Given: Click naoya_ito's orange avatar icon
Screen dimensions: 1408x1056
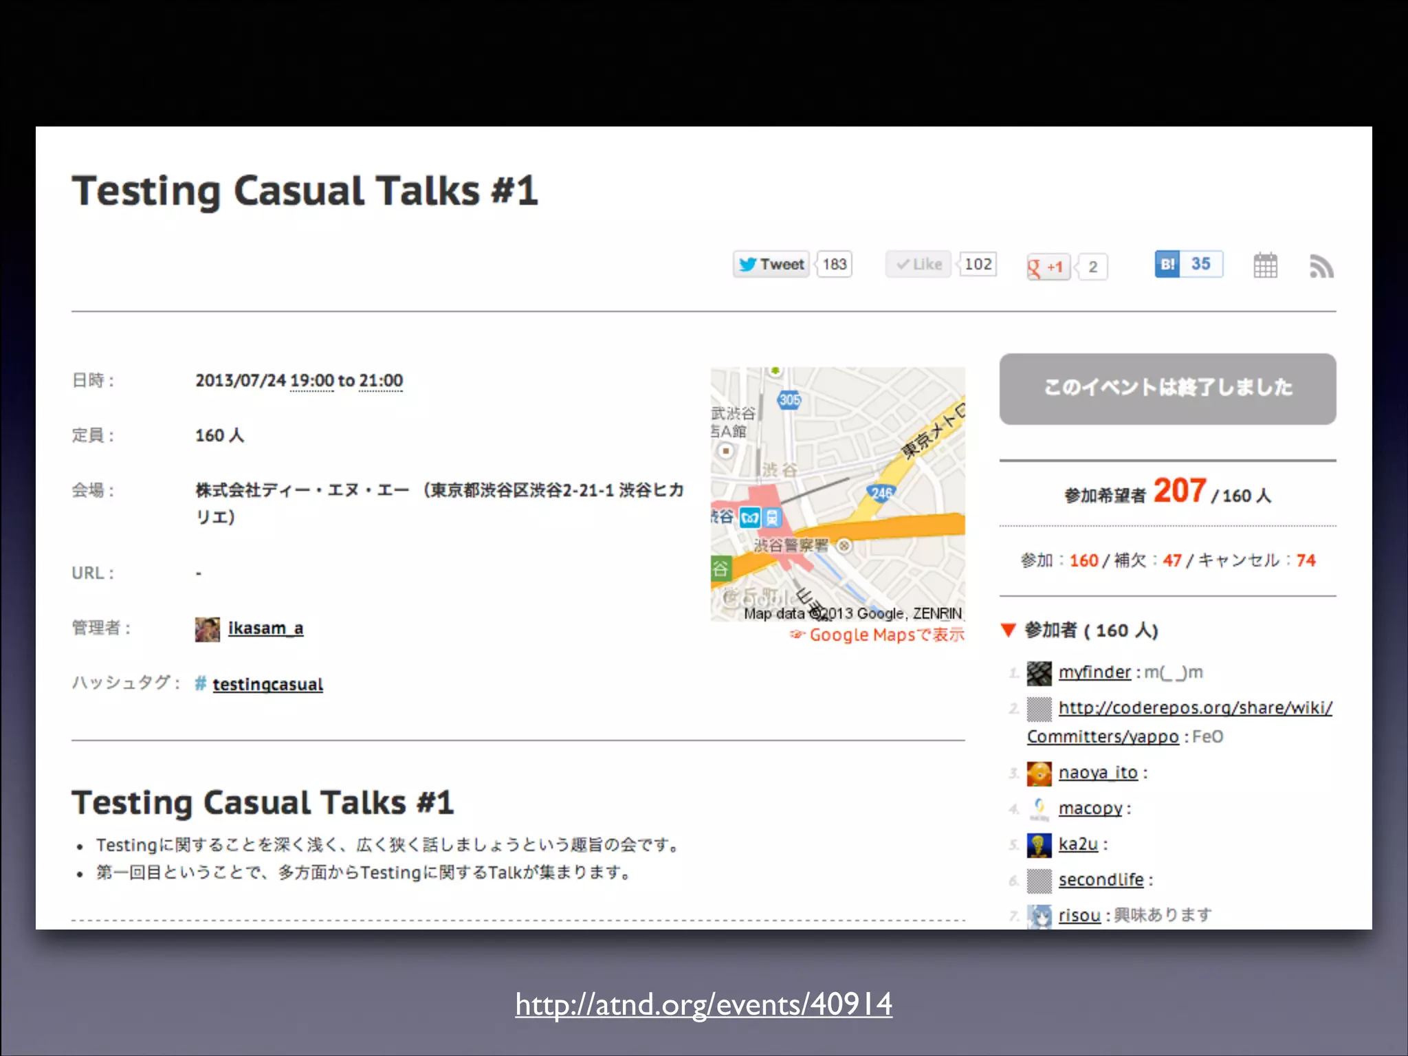Looking at the screenshot, I should tap(1039, 773).
